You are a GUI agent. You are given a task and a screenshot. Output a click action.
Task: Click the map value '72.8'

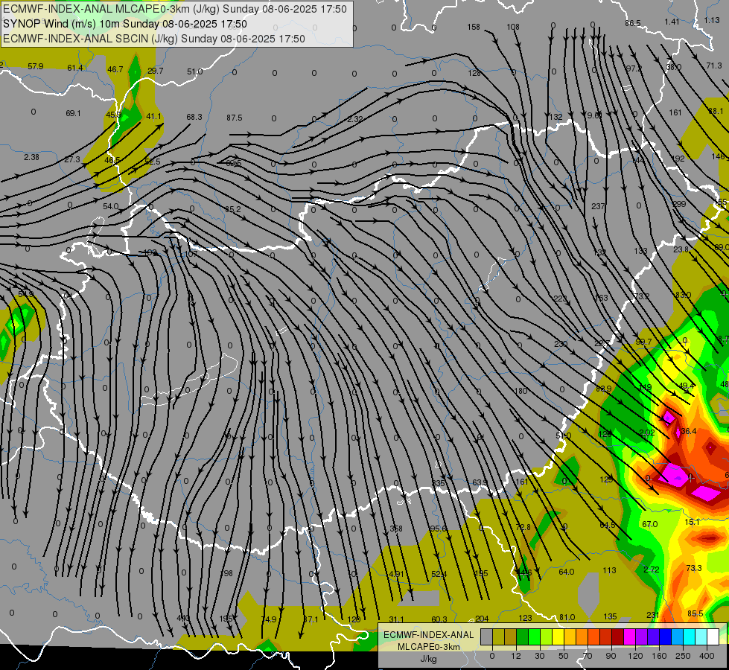click(523, 527)
